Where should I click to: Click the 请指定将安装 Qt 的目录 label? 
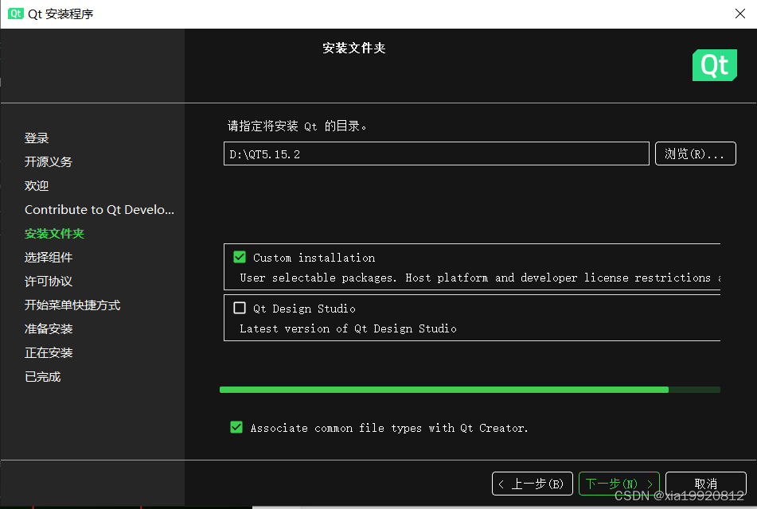click(x=297, y=126)
